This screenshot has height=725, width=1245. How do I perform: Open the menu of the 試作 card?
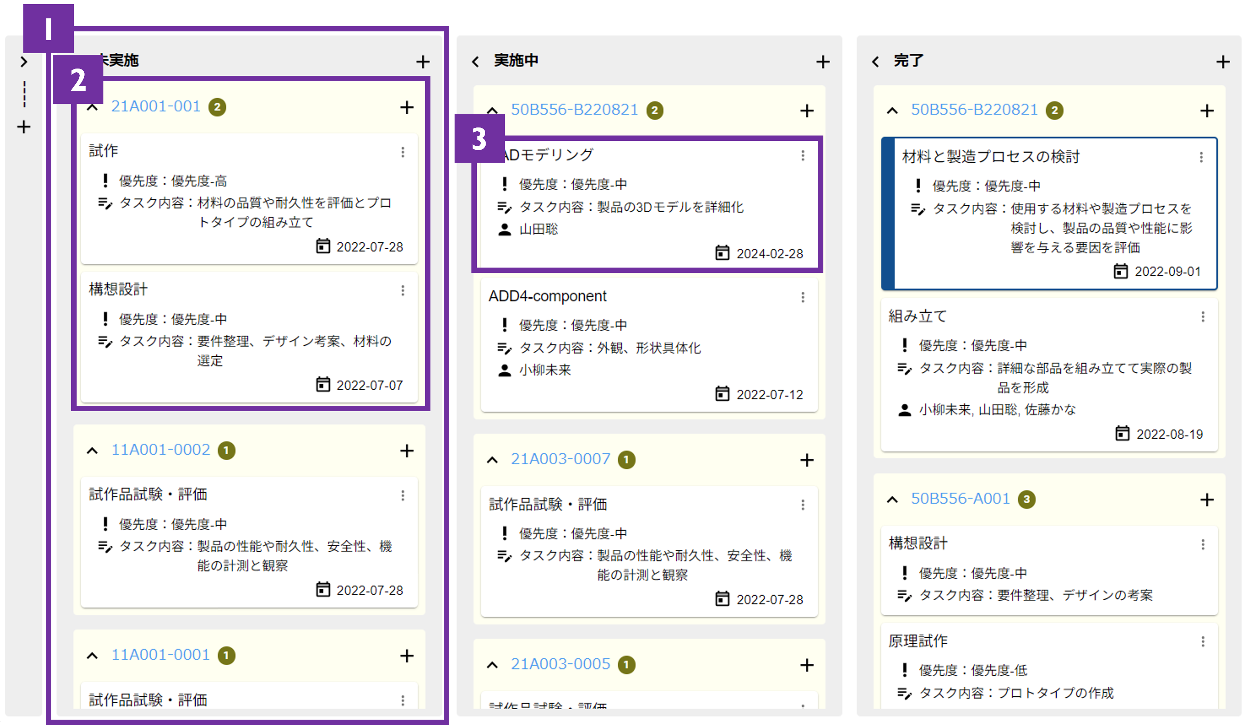pyautogui.click(x=402, y=152)
